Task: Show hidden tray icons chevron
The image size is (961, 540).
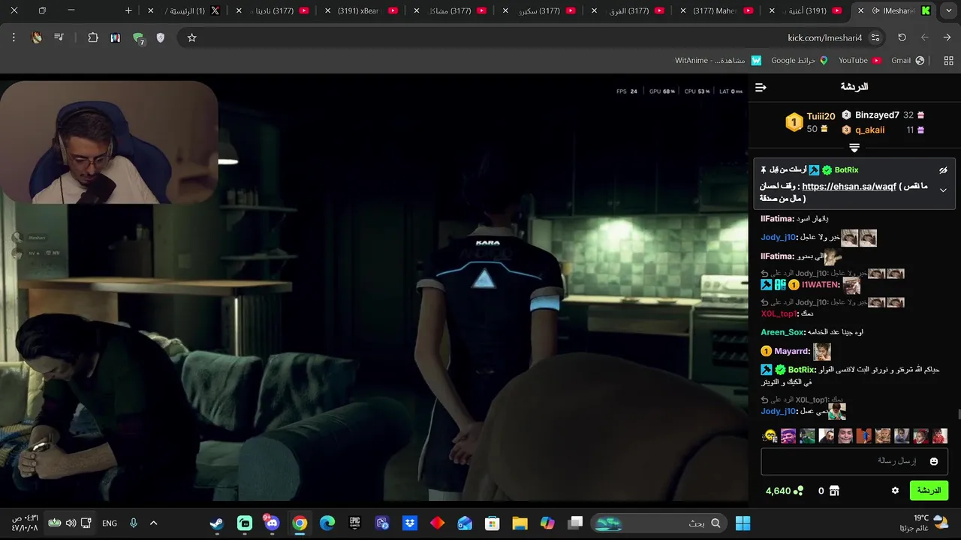Action: coord(153,523)
